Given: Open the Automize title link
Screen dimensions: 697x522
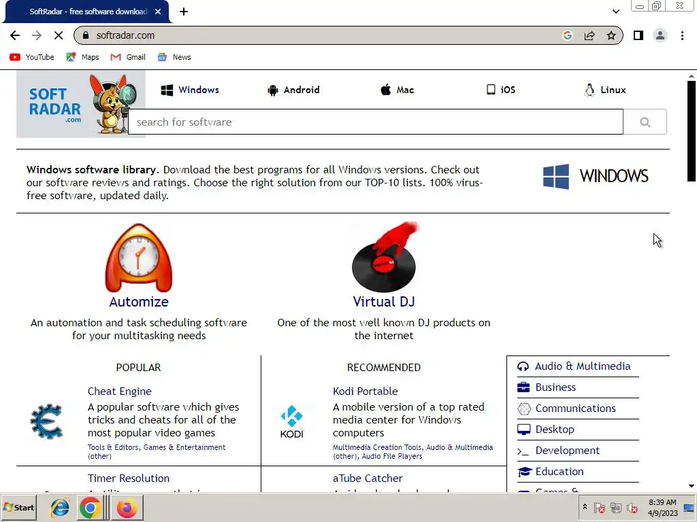Looking at the screenshot, I should coord(139,302).
